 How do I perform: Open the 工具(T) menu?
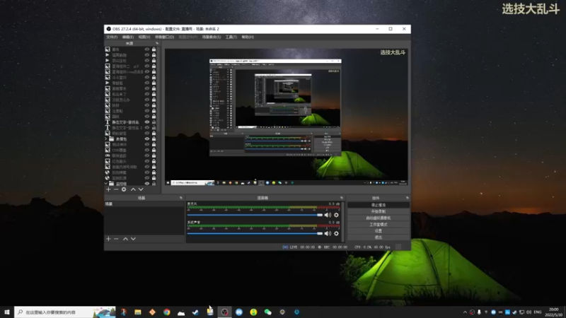(231, 37)
